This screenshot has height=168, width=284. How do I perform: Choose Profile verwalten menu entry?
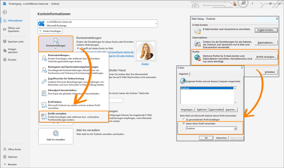coord(74,117)
